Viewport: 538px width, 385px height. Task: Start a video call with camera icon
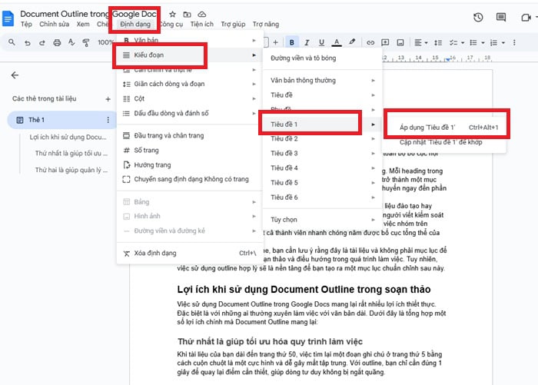pyautogui.click(x=526, y=18)
